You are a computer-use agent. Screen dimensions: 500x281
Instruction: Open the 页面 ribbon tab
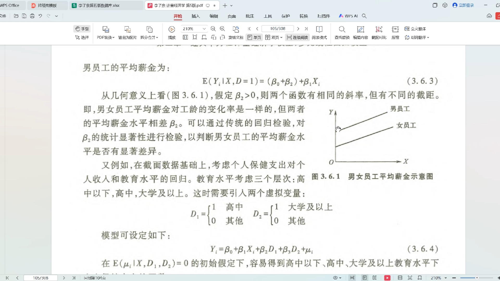232,16
